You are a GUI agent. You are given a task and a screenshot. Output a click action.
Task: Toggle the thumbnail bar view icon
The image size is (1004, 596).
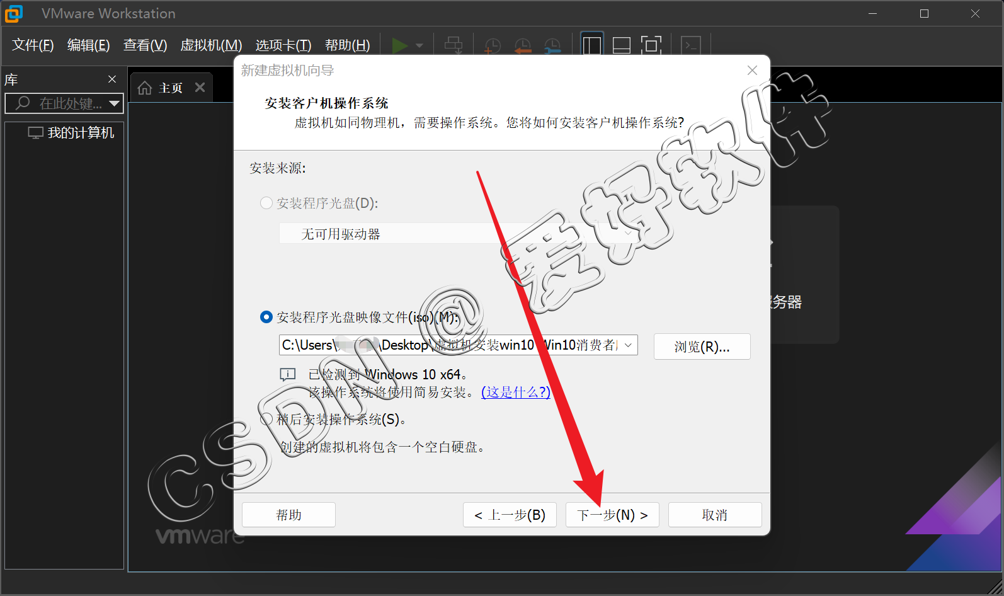[x=622, y=45]
